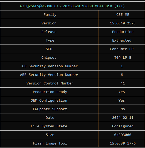Click the Production Ready Yes value

coord(122,92)
